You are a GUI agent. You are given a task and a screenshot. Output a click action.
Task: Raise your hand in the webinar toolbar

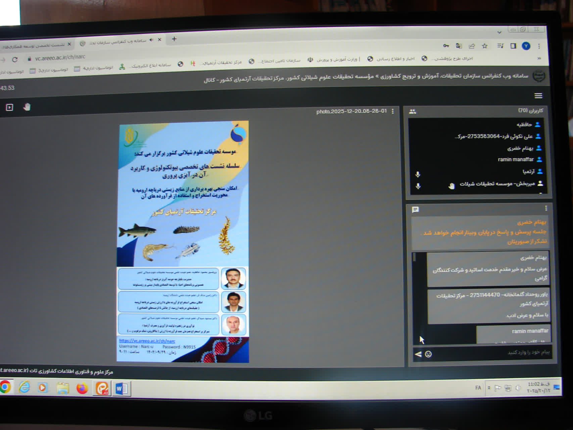point(27,107)
